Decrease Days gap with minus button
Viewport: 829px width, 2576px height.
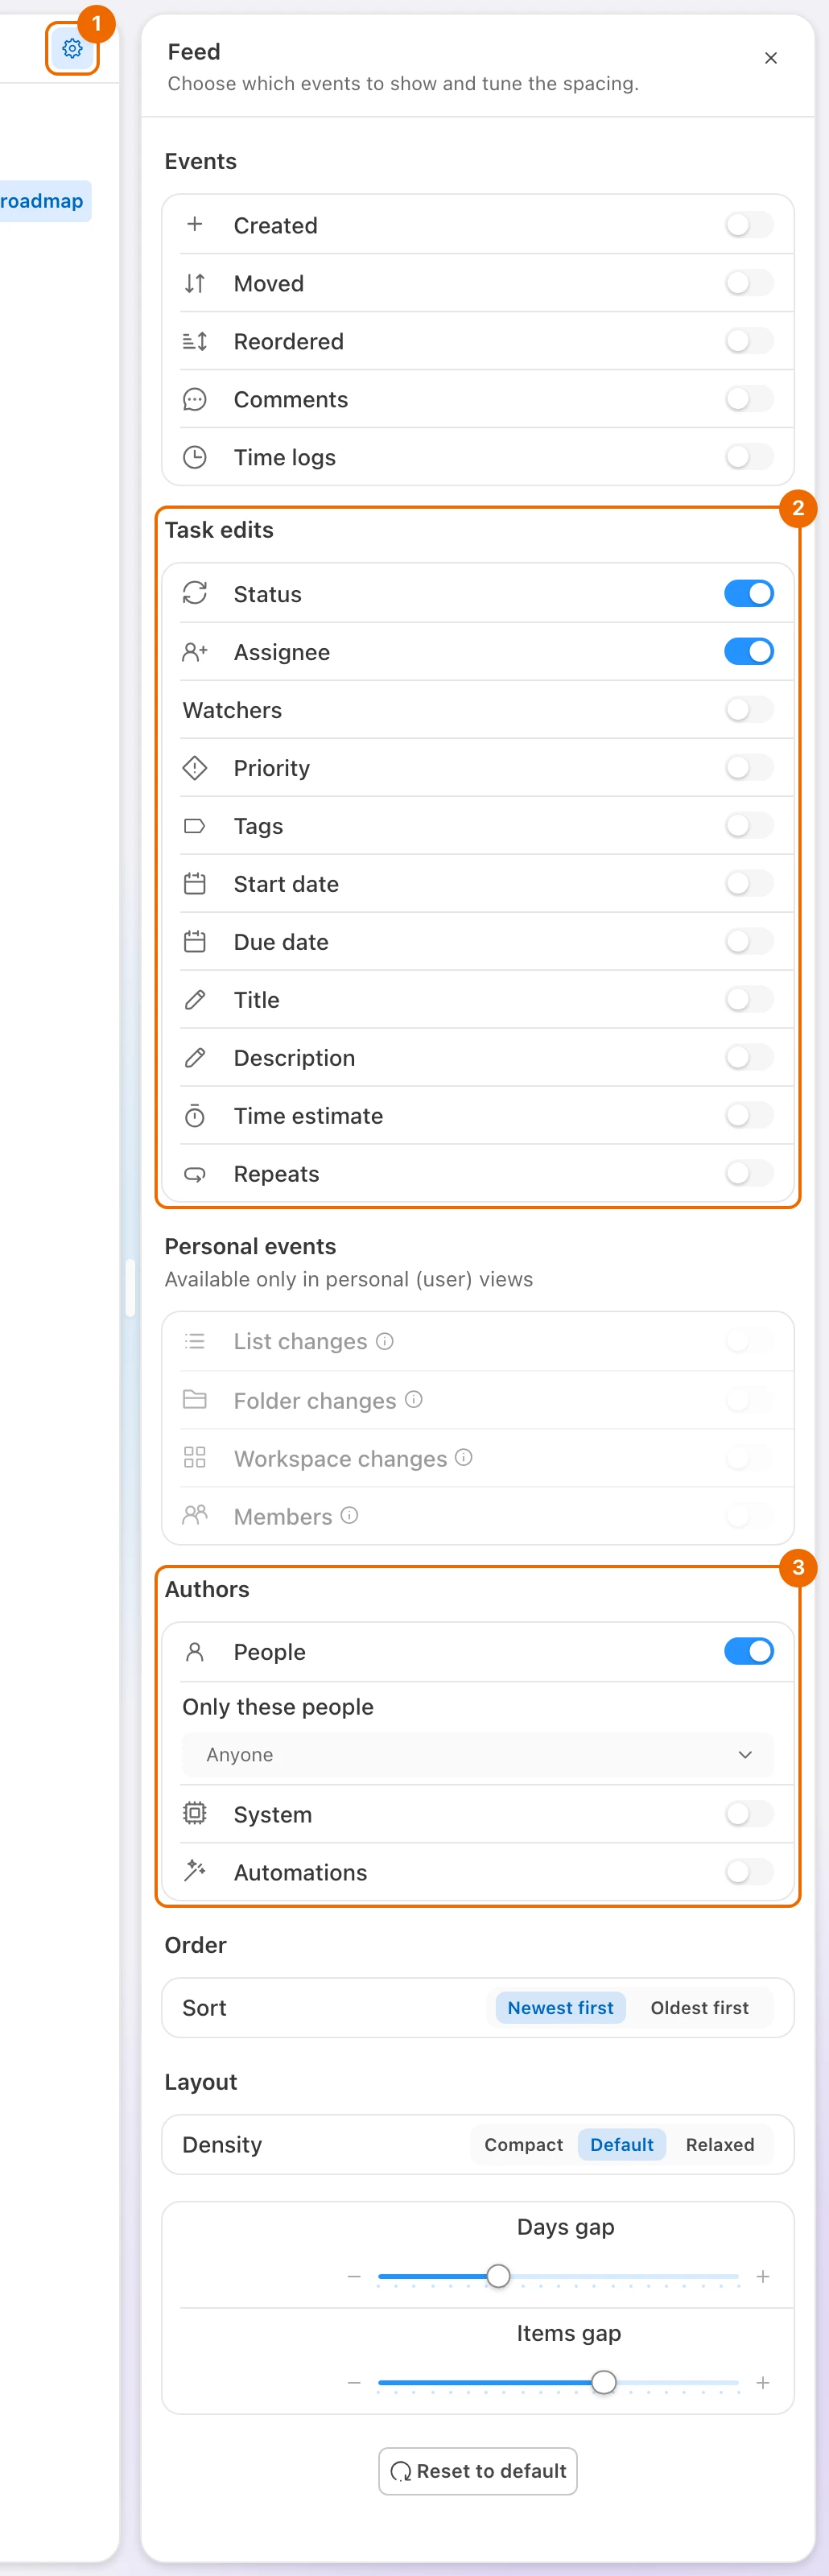click(354, 2276)
